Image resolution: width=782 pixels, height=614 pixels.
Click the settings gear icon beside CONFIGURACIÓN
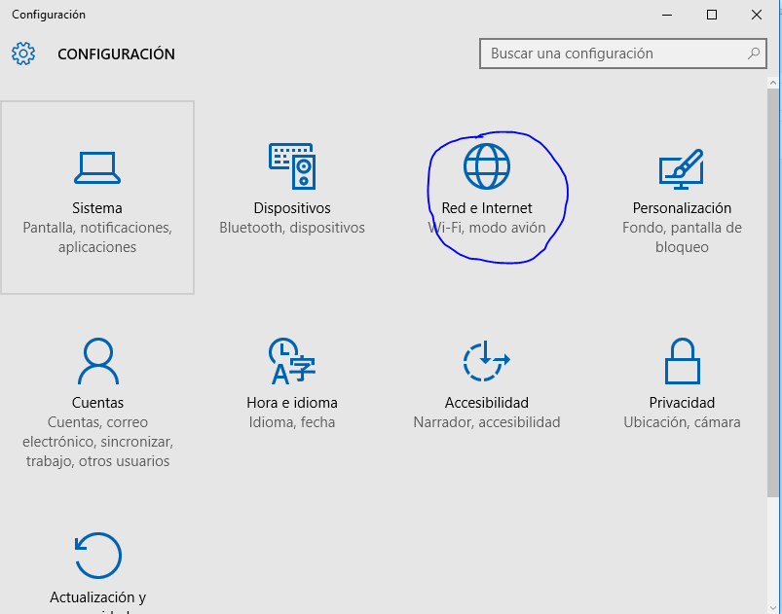23,54
